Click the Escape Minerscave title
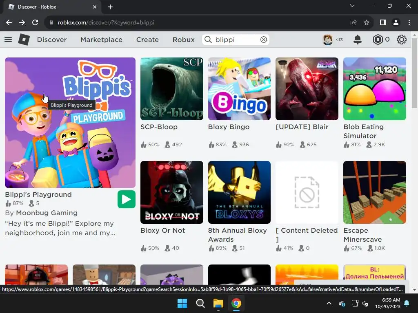 click(362, 235)
